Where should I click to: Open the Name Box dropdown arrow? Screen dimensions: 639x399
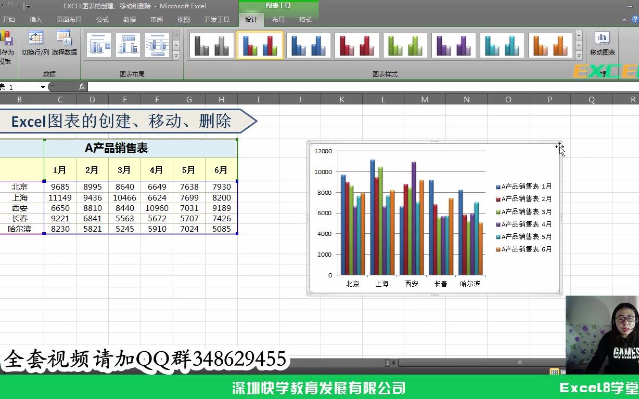pos(42,87)
